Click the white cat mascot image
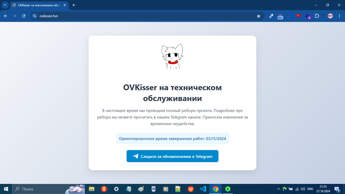Screen dimensions: 345x194 172,57
